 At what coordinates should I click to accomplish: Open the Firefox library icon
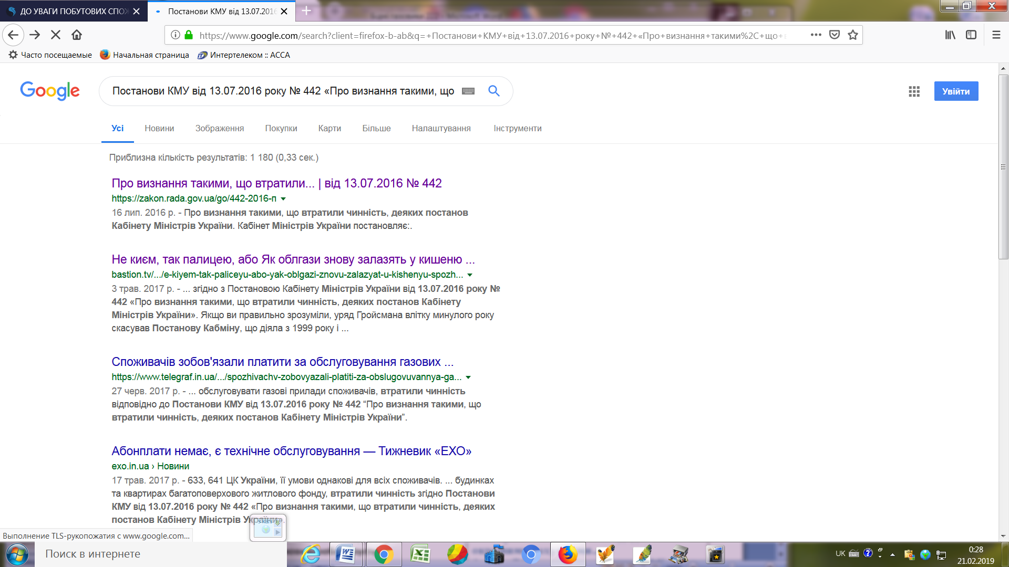(950, 35)
